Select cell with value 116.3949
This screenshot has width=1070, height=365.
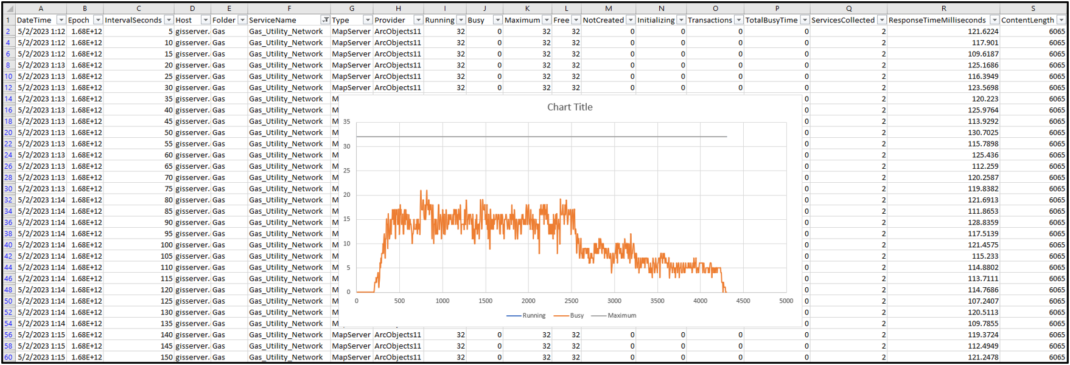pyautogui.click(x=943, y=77)
